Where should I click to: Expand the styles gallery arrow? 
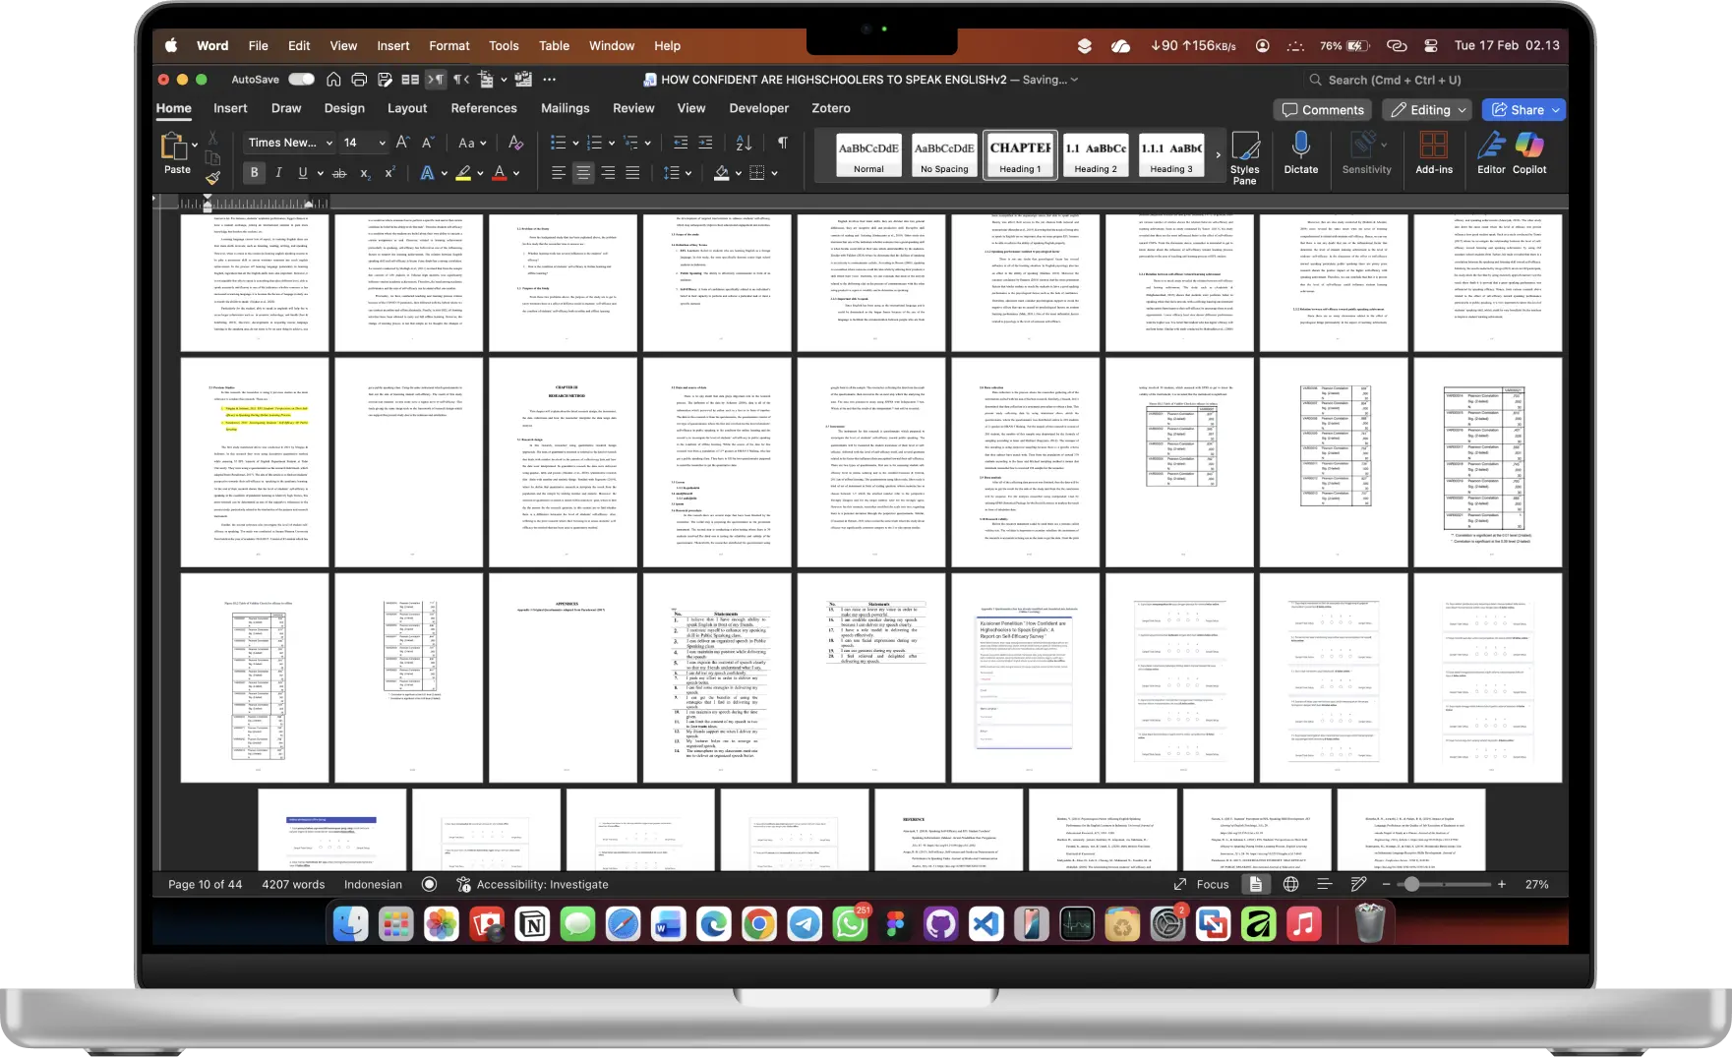1218,154
